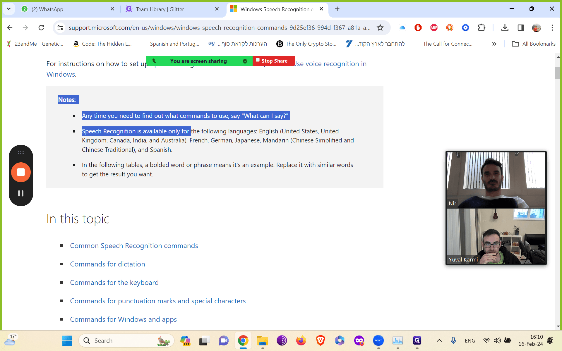This screenshot has height=351, width=562.
Task: Open the ABP Adblock Plus extension
Action: point(434,27)
